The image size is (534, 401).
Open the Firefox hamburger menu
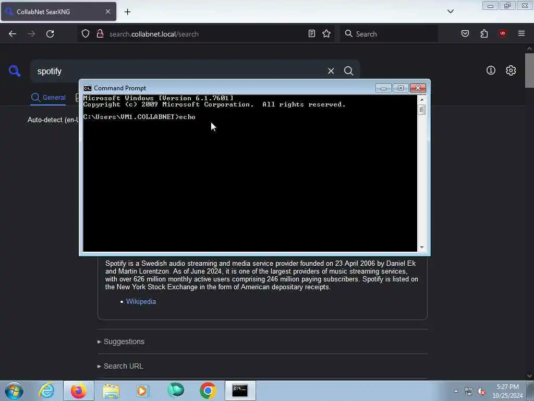521,33
